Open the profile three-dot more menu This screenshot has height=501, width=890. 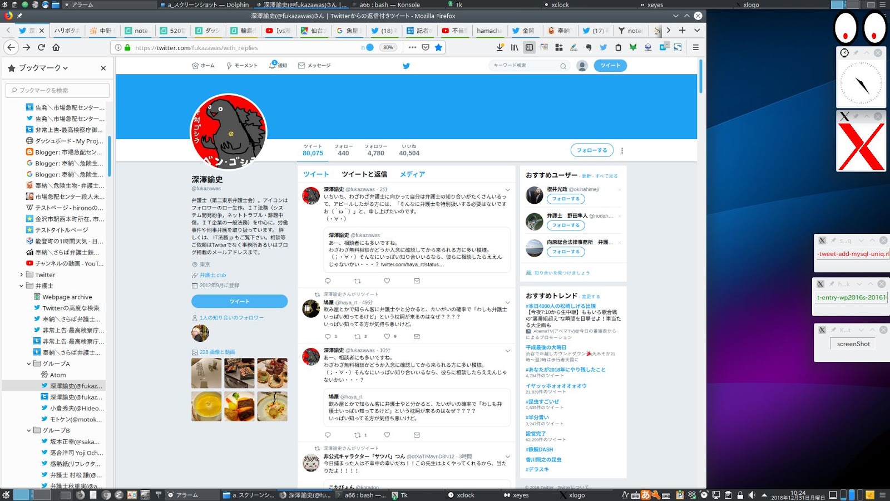coord(622,150)
